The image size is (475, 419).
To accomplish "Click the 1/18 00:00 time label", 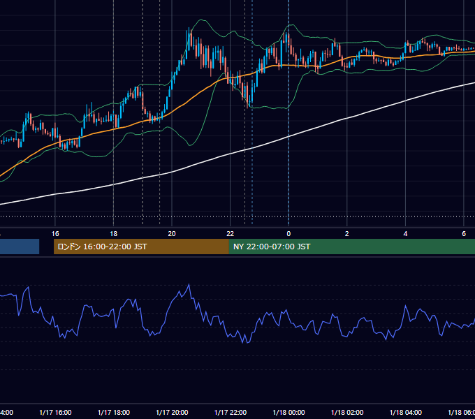I will (x=288, y=412).
